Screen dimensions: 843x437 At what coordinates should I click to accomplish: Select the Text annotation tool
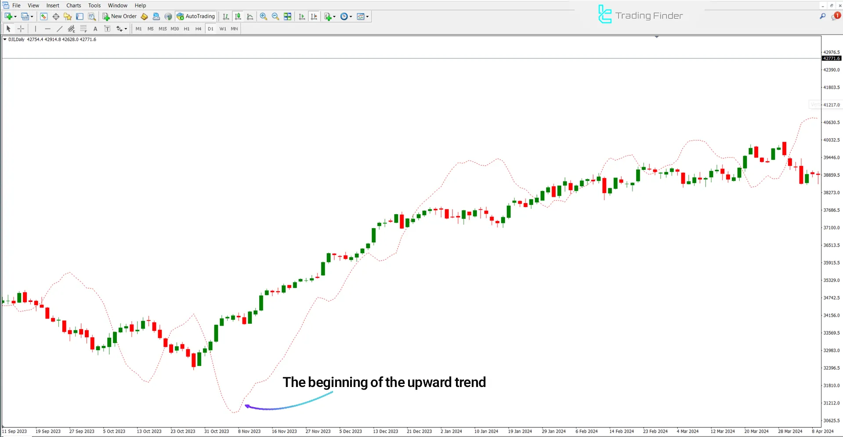tap(95, 29)
